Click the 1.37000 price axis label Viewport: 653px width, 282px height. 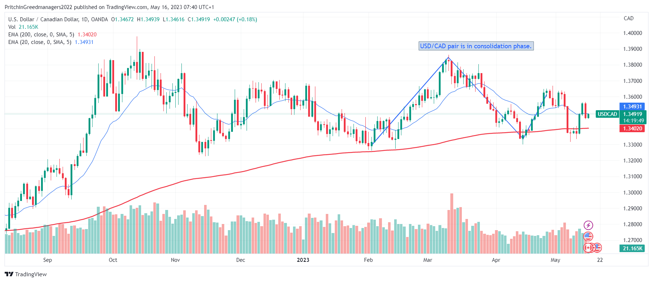coord(632,81)
